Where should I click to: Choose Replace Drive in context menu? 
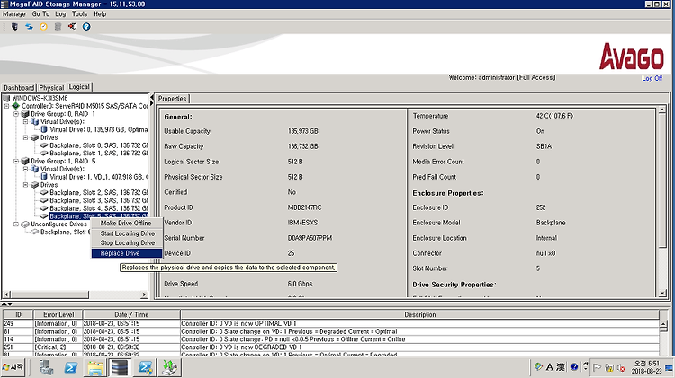[x=127, y=253]
